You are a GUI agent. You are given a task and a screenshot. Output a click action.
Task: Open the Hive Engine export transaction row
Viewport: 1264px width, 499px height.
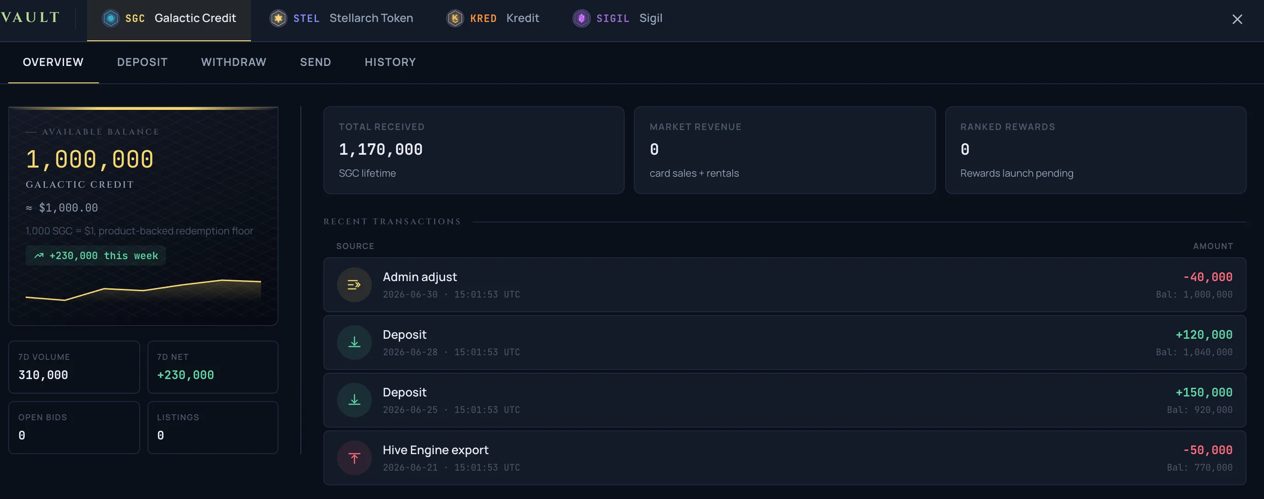pos(785,458)
